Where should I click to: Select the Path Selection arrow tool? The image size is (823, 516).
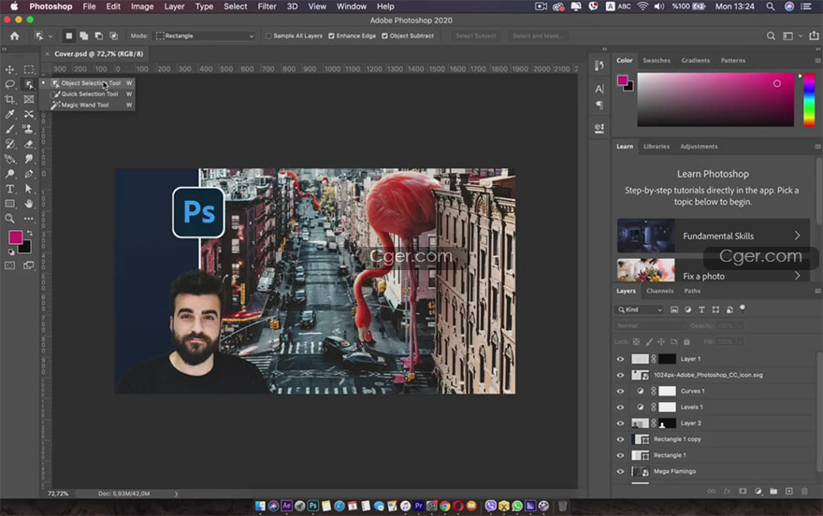click(29, 189)
